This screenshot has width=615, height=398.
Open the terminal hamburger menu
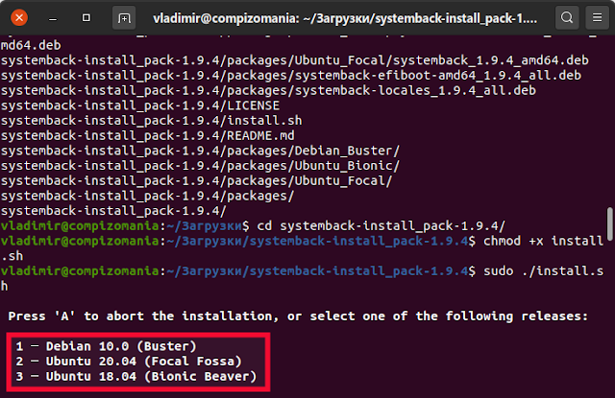(x=597, y=17)
